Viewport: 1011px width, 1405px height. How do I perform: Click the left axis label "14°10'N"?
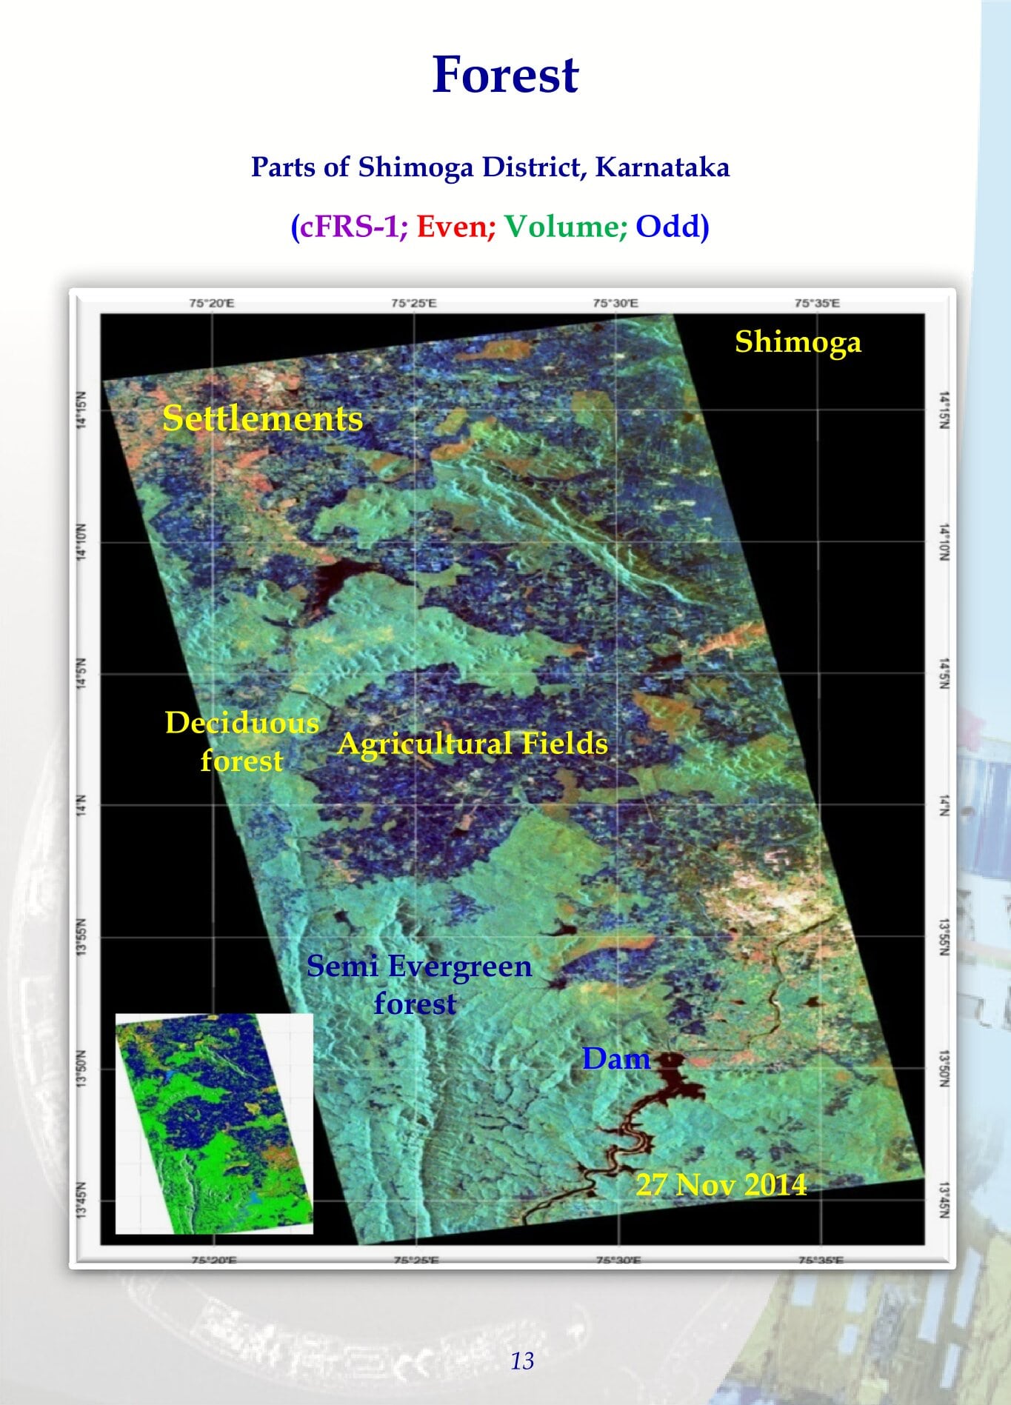tap(82, 542)
